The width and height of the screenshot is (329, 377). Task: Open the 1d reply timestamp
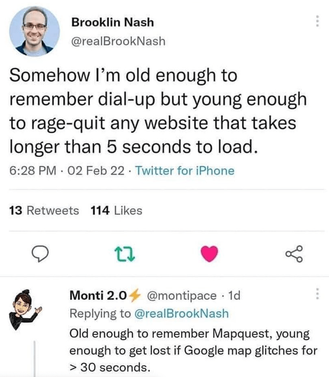point(234,295)
